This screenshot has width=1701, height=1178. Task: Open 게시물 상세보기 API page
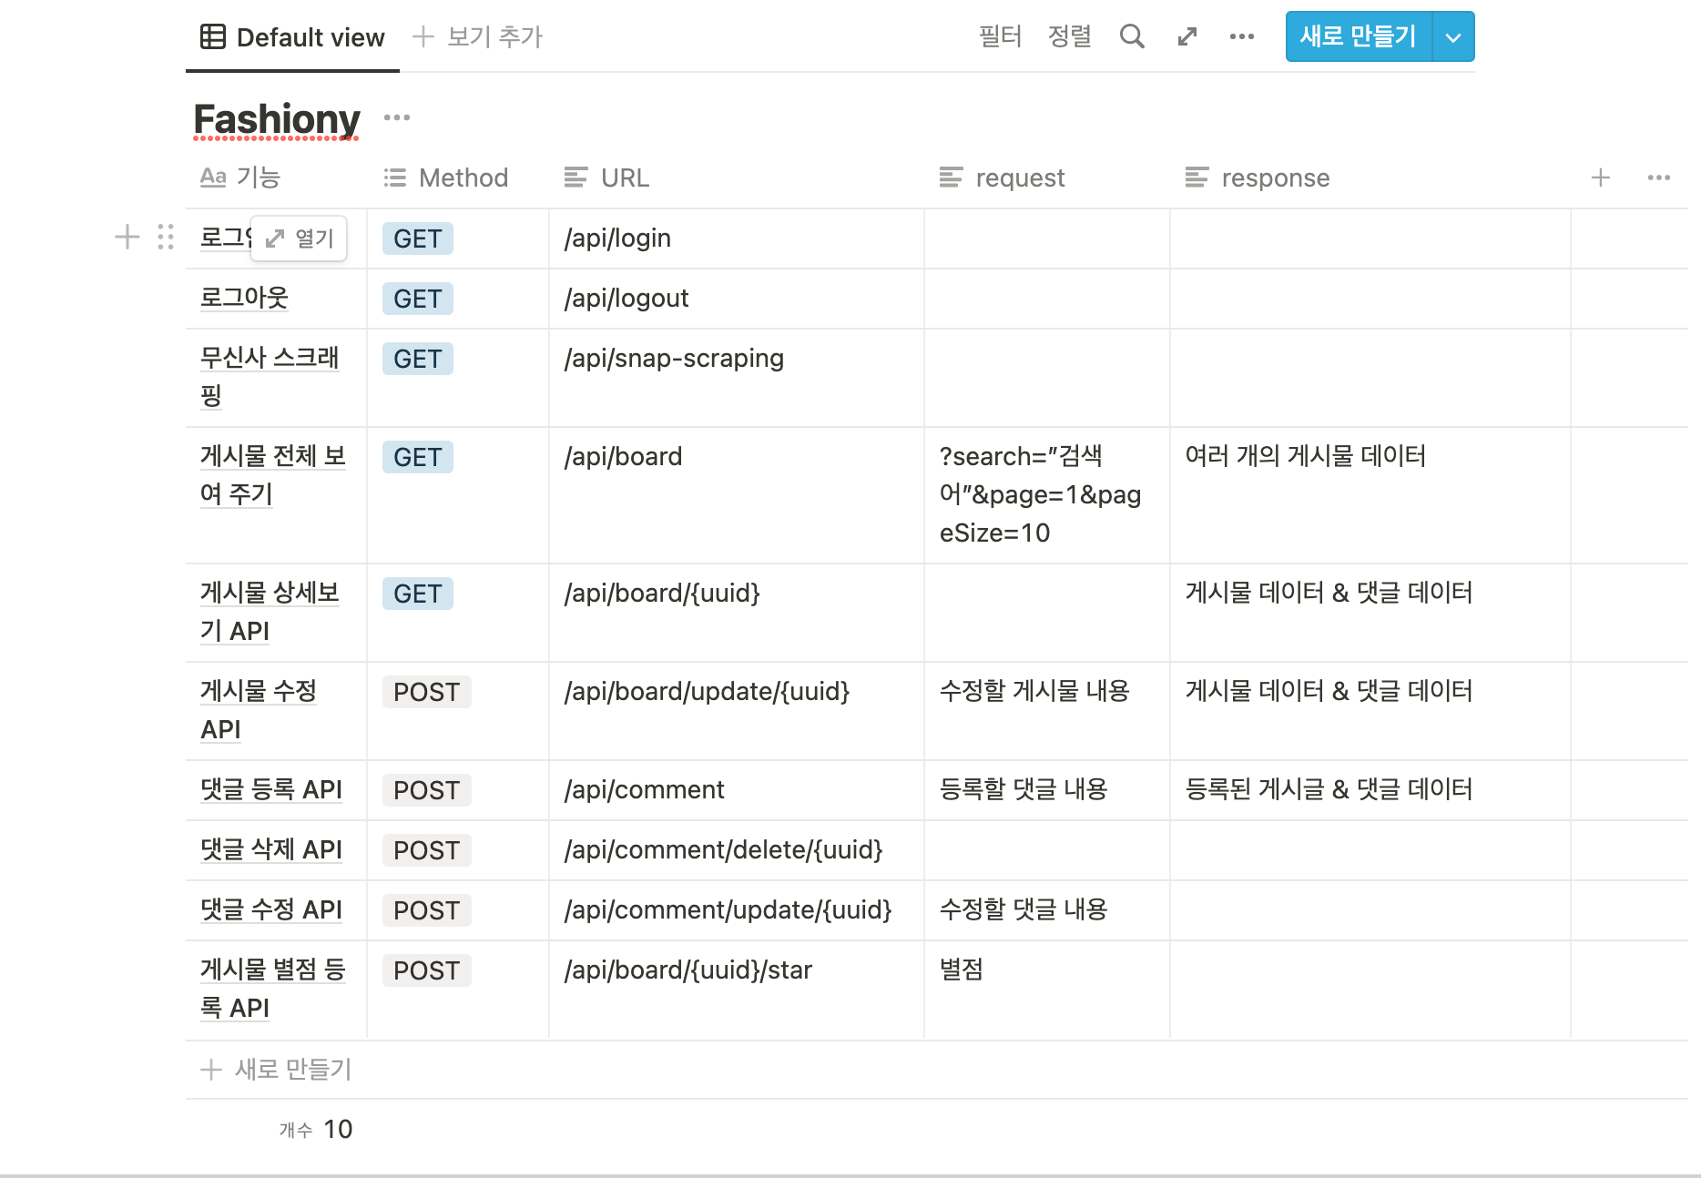coord(270,611)
